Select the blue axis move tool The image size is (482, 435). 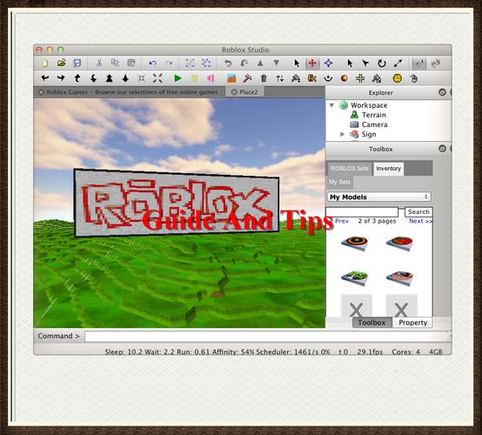point(328,64)
